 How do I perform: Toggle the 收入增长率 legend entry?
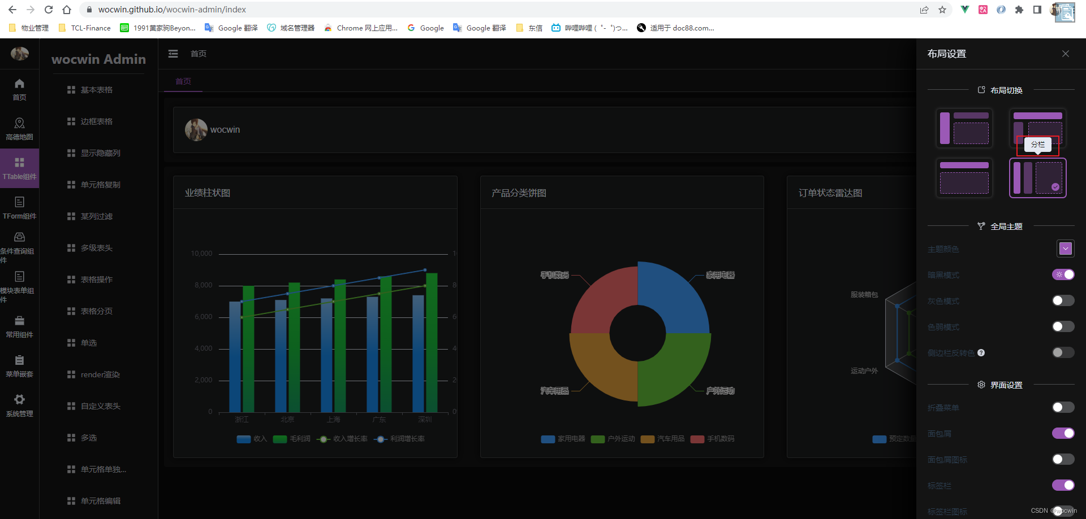coord(342,439)
